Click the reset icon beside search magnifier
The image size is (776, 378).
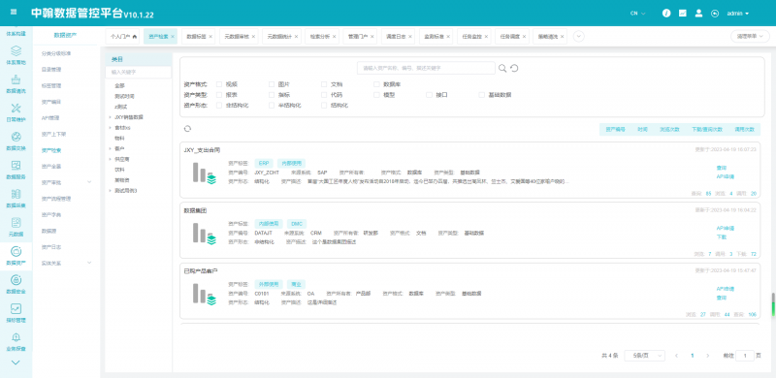[514, 68]
